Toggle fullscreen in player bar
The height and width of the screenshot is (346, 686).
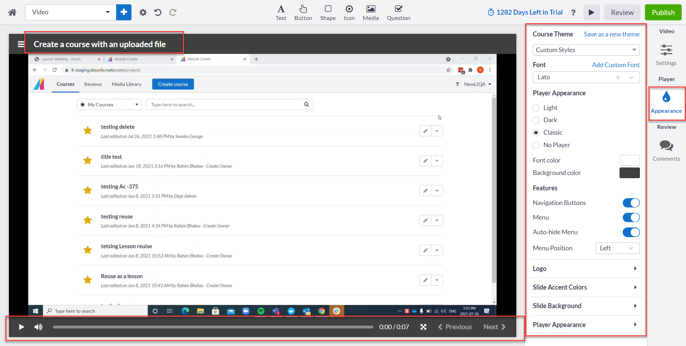coord(423,327)
